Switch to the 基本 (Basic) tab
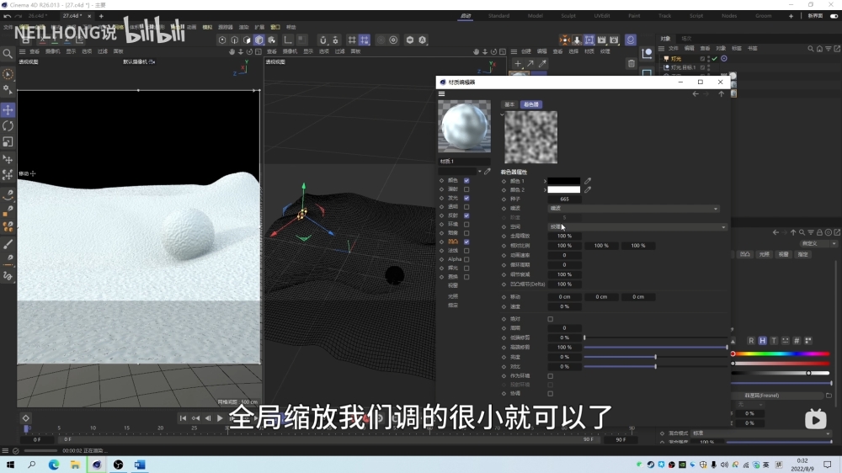Screen dimensions: 842x473 click(509, 104)
